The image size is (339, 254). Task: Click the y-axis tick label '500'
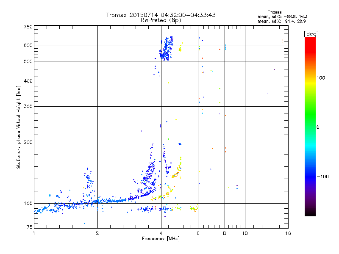[28, 61]
